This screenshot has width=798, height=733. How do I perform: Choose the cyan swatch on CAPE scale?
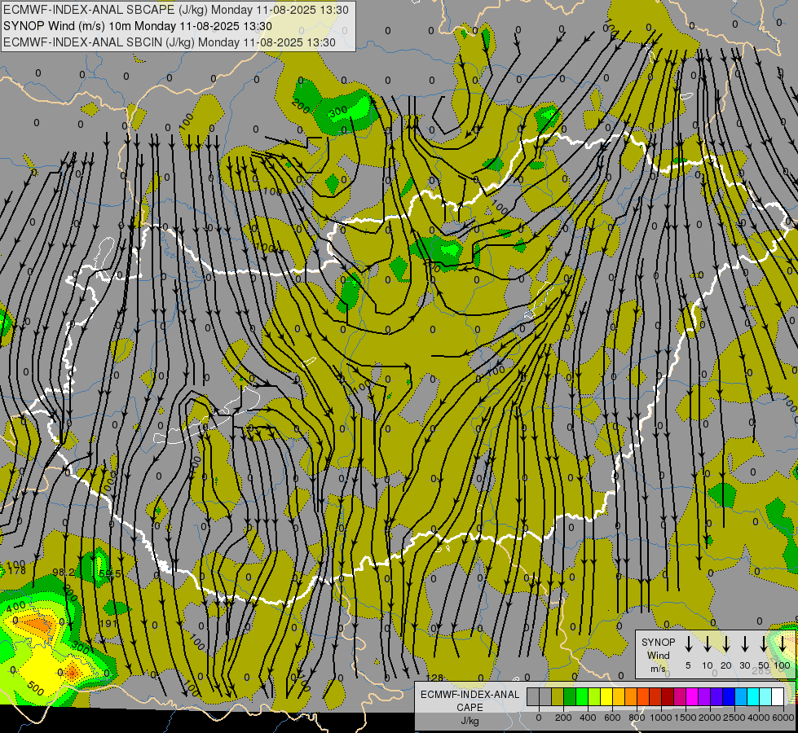tap(754, 696)
